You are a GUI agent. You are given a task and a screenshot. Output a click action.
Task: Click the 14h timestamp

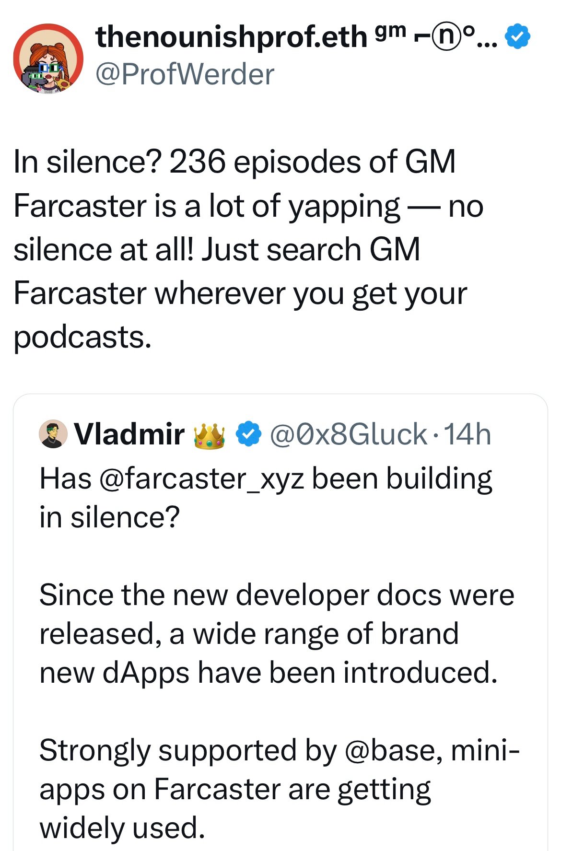click(467, 434)
